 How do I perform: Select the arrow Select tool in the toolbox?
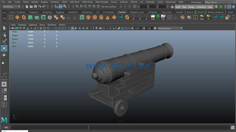[4, 28]
